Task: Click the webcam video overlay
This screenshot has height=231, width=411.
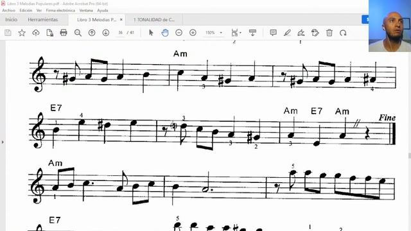Action: [x=390, y=26]
